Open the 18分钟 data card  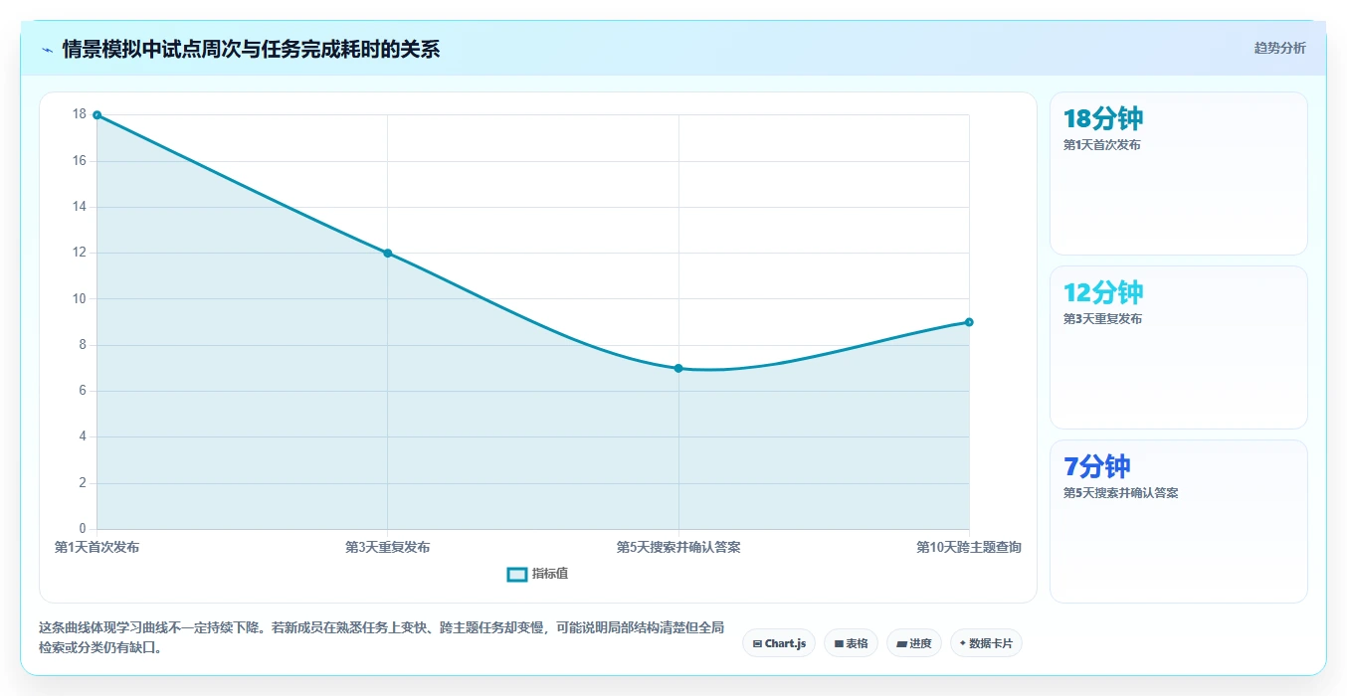pyautogui.click(x=1178, y=174)
